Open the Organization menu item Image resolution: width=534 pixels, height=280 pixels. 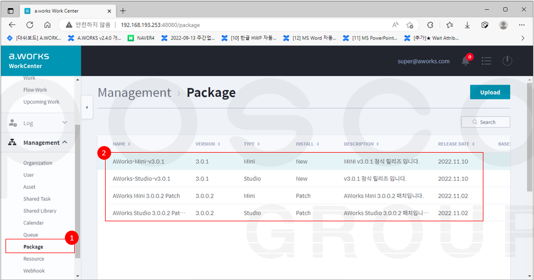click(38, 163)
